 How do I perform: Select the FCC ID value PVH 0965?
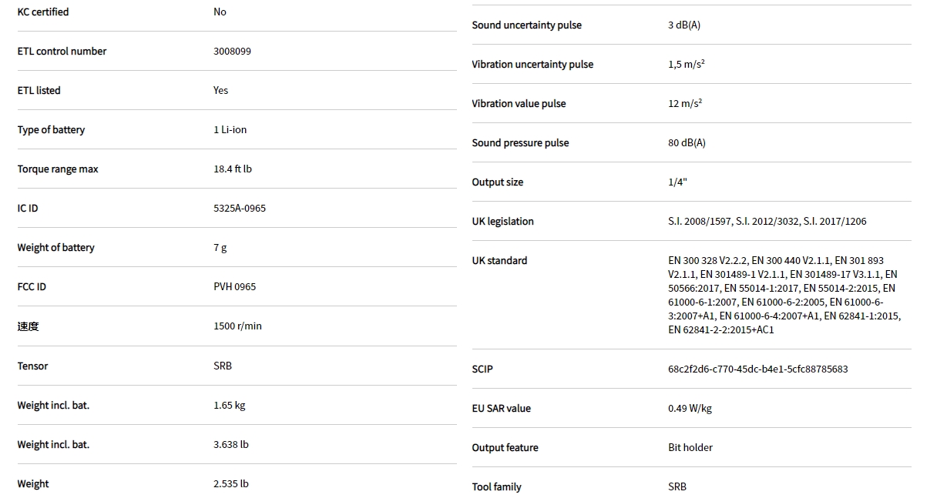click(234, 287)
